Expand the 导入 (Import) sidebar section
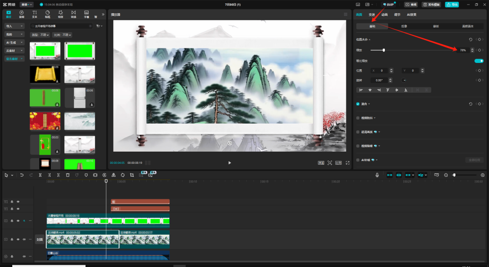The image size is (489, 267). 14,26
